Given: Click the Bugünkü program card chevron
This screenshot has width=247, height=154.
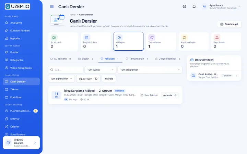Looking at the screenshot, I should tap(35, 142).
